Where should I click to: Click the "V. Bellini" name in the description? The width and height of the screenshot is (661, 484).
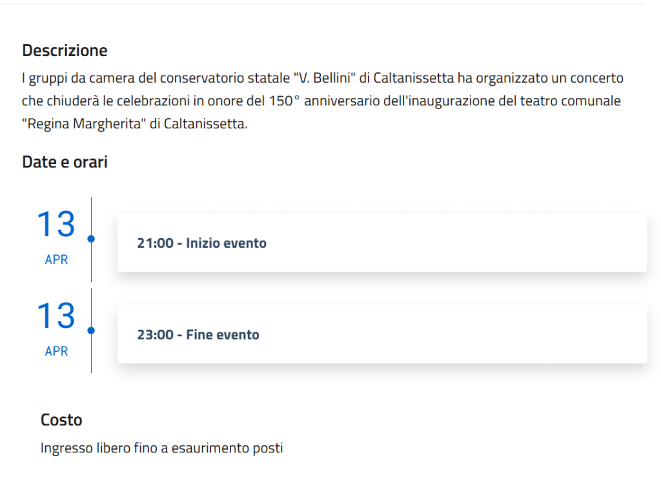pos(326,79)
